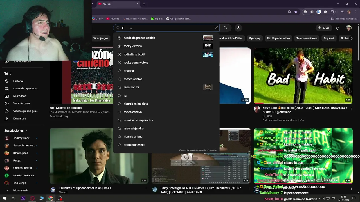Bookmark this page with the star icon
360x202 pixels.
click(296, 12)
